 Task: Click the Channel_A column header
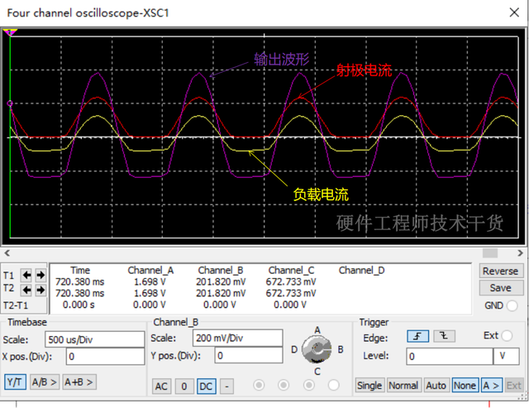point(150,270)
